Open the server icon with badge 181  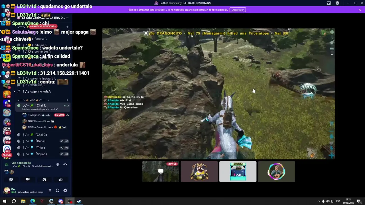click(x=7, y=130)
